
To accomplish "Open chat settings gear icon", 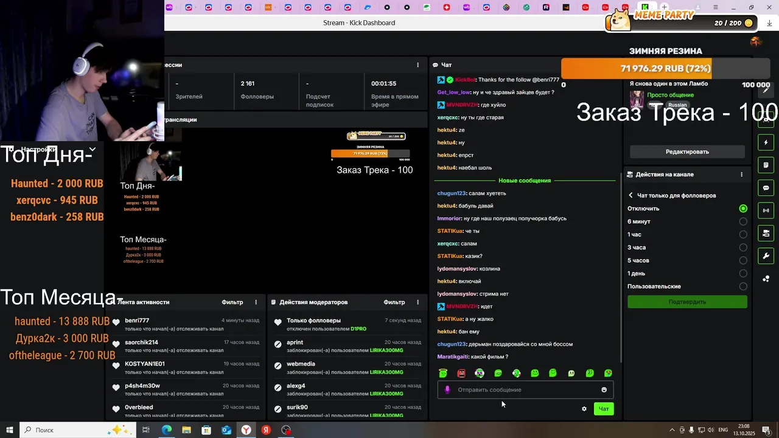I will (x=584, y=409).
